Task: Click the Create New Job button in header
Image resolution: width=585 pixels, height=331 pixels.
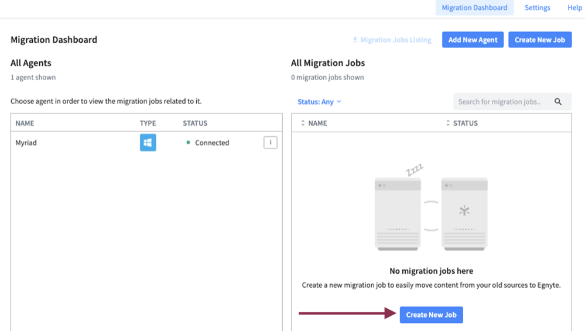Action: tap(540, 40)
